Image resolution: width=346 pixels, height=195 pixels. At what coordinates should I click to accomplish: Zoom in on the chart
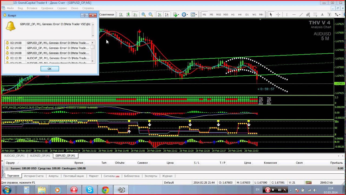pos(144,15)
